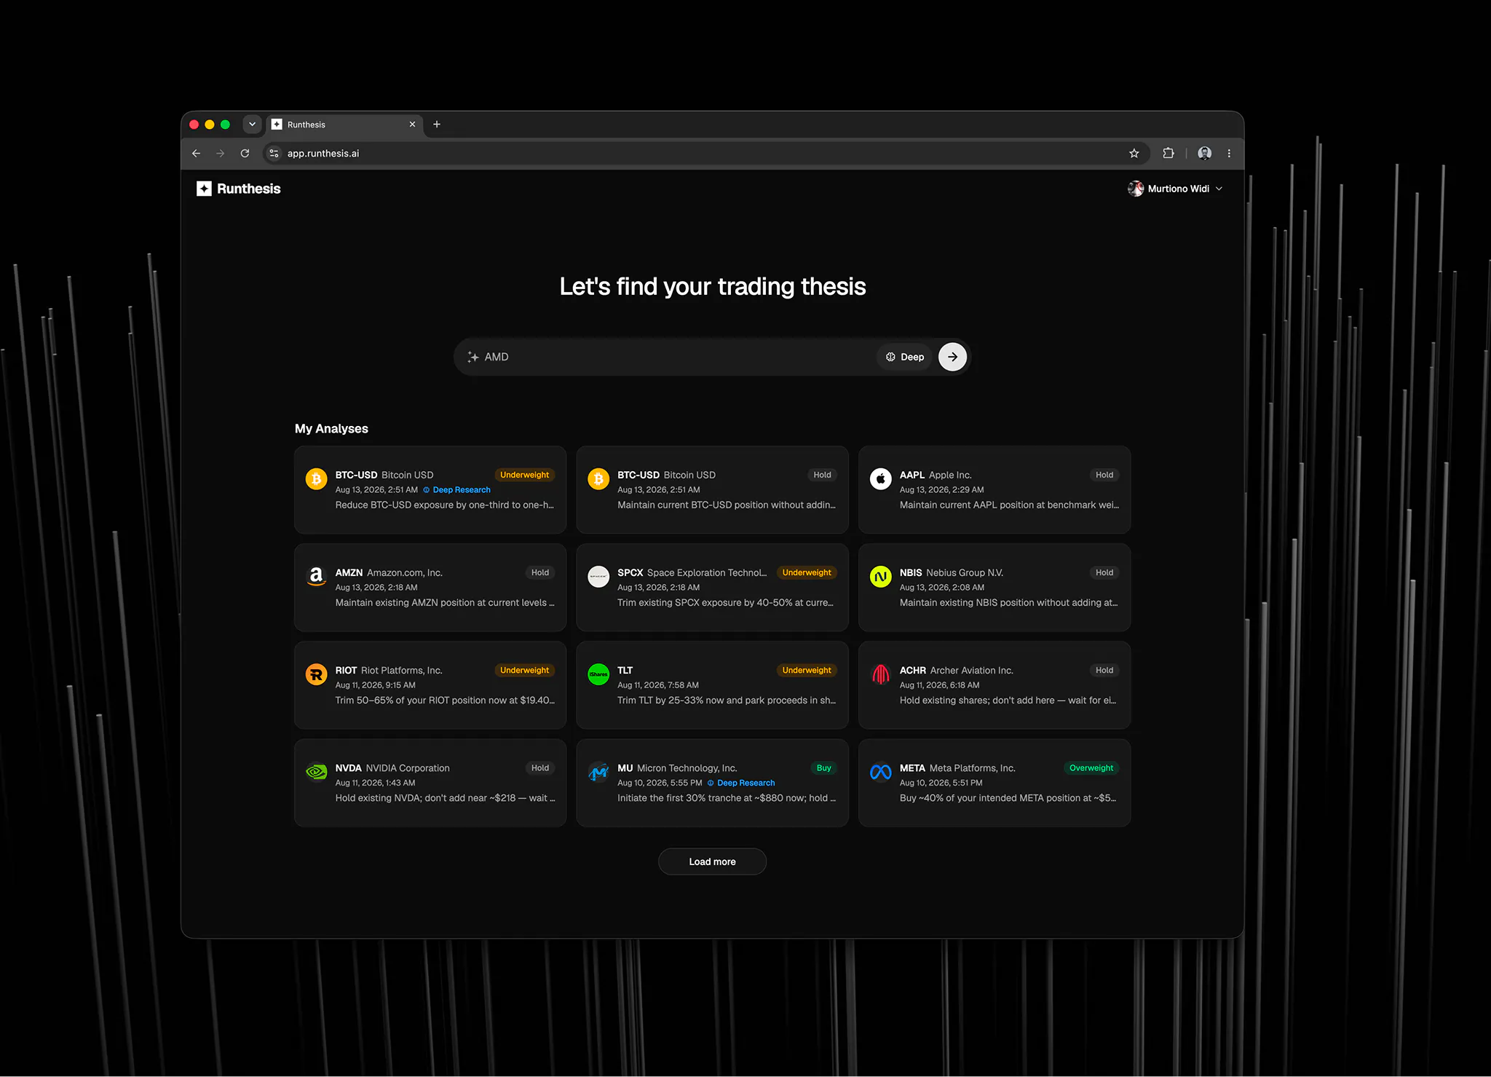This screenshot has width=1491, height=1077.
Task: Click the Underweight badge on BTC-USD card
Action: [524, 475]
